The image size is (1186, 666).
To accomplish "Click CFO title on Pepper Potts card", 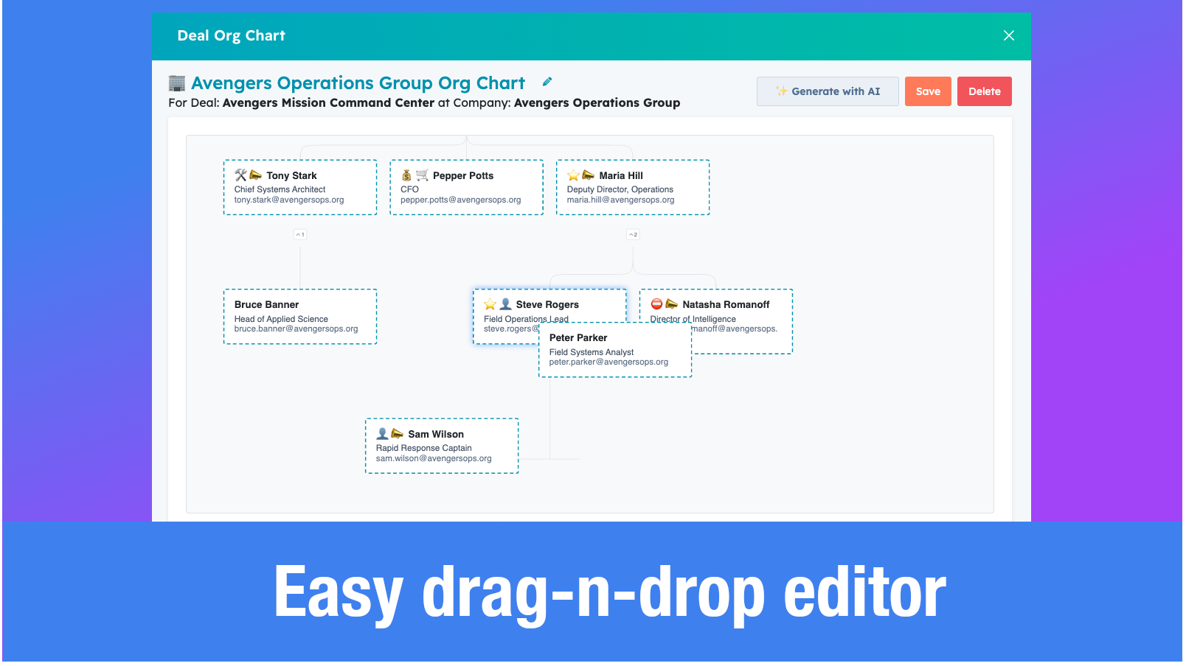I will tap(409, 189).
